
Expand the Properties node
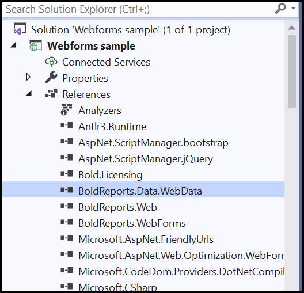[28, 77]
